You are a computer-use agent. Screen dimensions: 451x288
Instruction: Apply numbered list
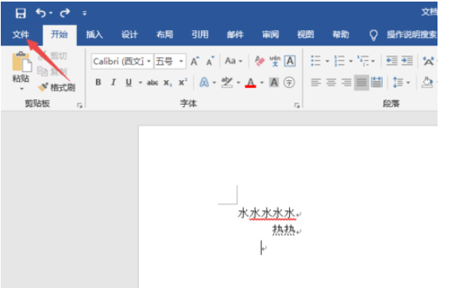(339, 61)
